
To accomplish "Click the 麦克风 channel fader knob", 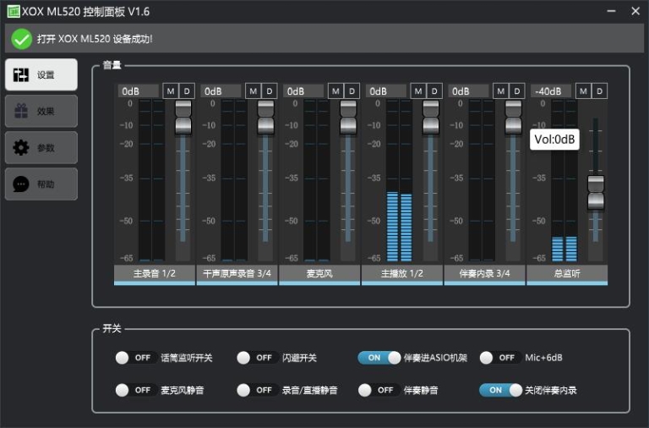I will [x=348, y=117].
